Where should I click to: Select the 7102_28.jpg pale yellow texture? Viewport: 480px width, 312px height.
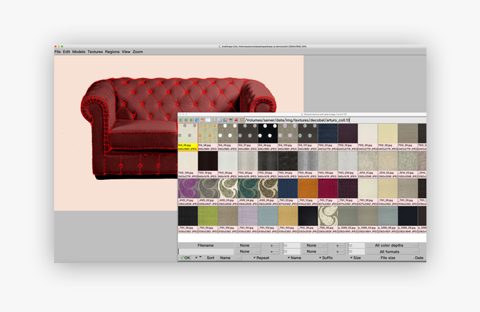[387, 133]
